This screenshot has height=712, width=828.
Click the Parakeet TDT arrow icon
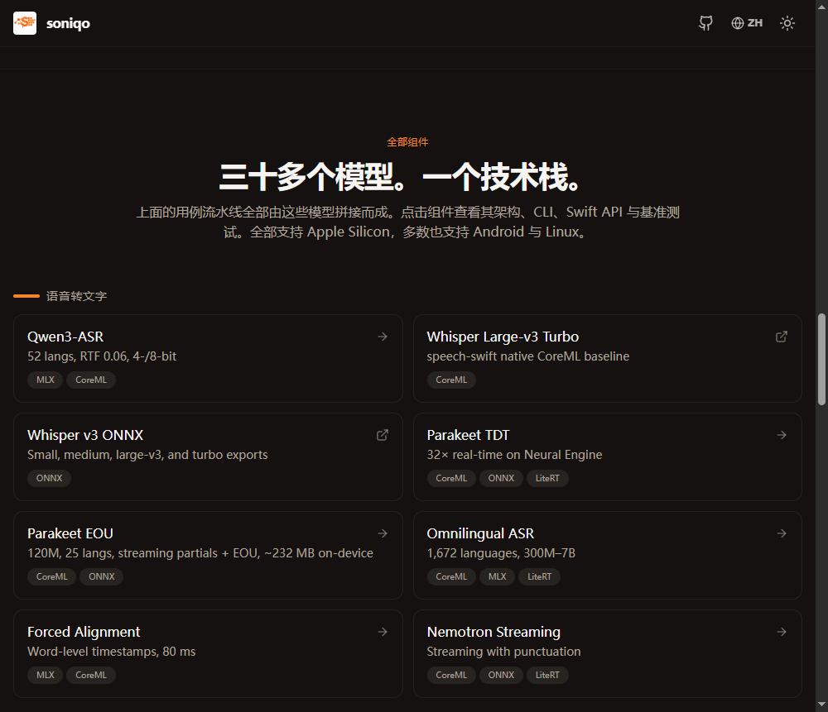[782, 435]
